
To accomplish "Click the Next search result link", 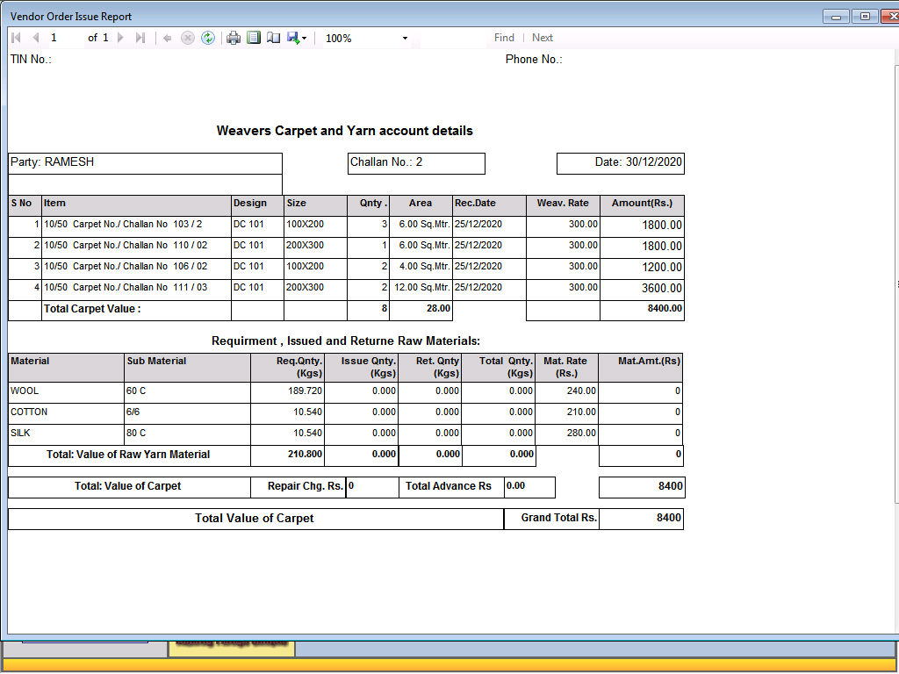I will (543, 38).
